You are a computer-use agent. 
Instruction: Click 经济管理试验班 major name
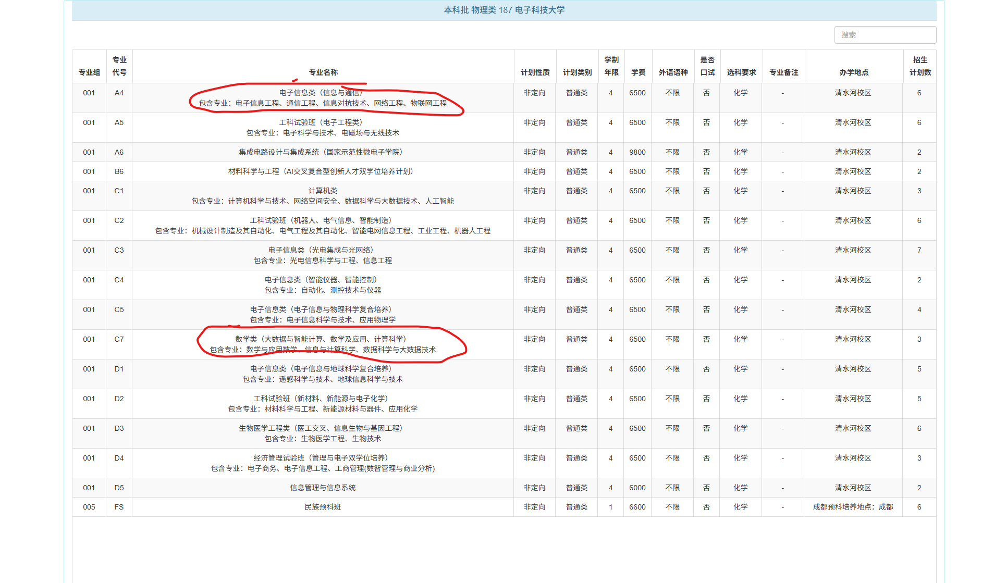click(323, 458)
